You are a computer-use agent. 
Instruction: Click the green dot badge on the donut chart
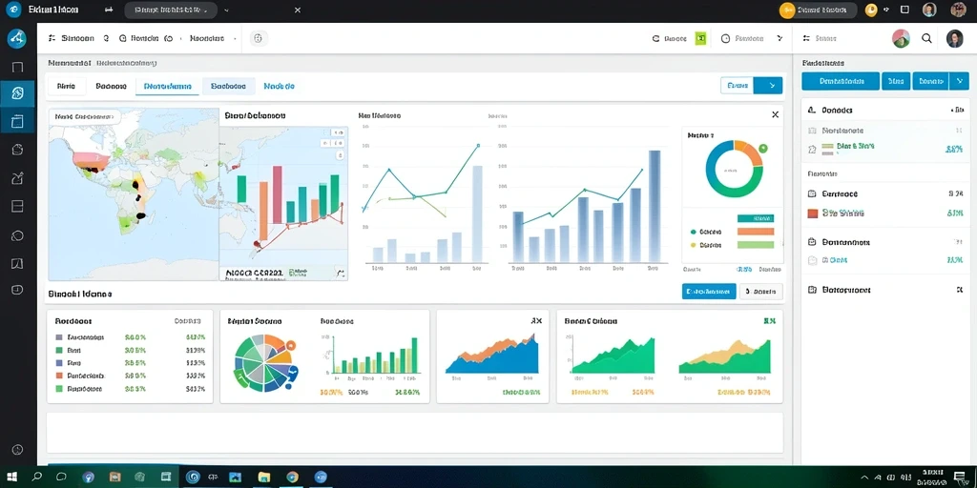pyautogui.click(x=763, y=149)
